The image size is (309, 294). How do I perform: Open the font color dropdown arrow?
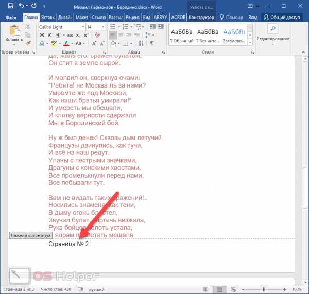[x=72, y=43]
